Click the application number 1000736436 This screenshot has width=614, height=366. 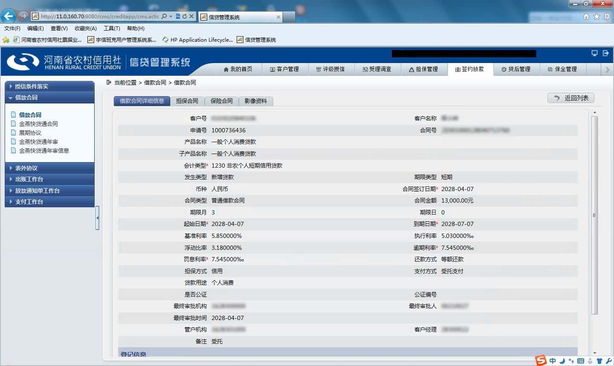point(229,130)
